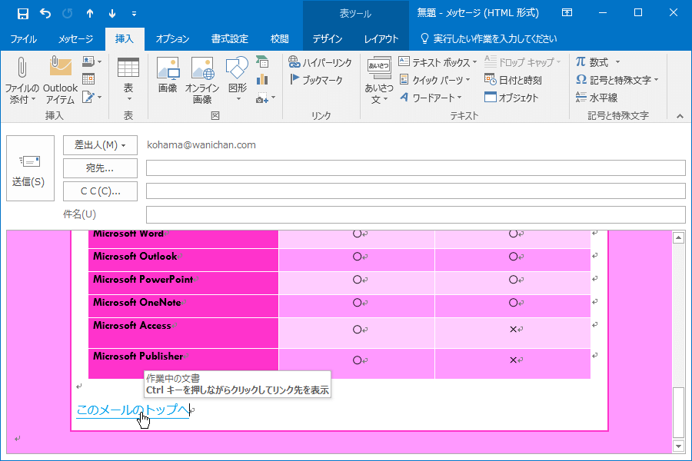The width and height of the screenshot is (692, 461).
Task: Open the 差出人(M) sender dropdown
Action: 100,145
